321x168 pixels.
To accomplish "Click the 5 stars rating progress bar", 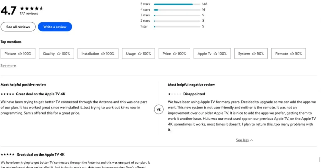I will pos(177,4).
